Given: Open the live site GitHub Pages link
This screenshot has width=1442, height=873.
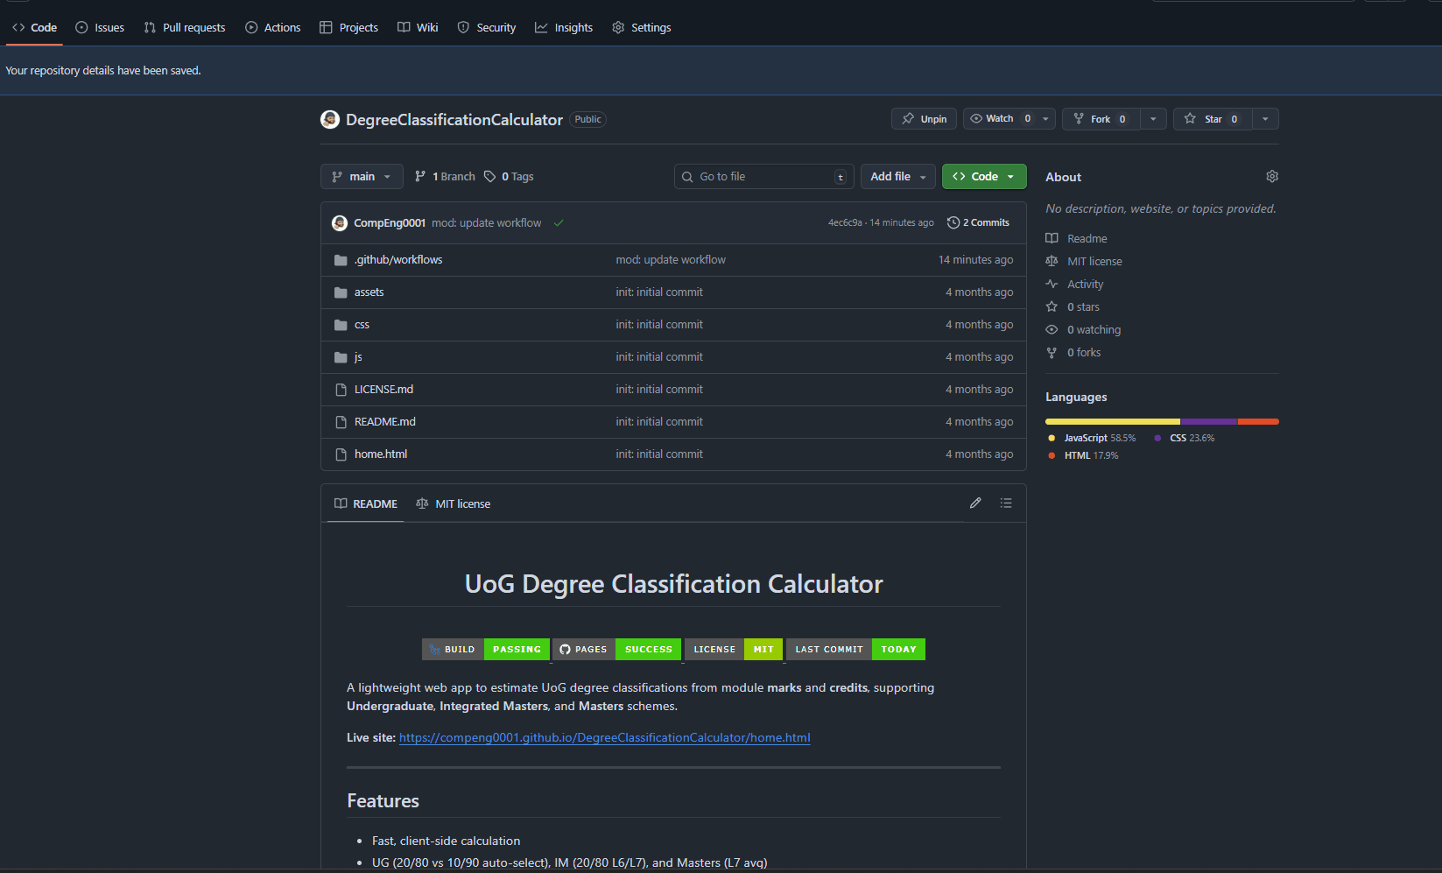Looking at the screenshot, I should [x=604, y=738].
